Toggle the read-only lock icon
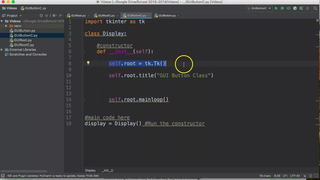320x180 pixels. tap(305, 176)
